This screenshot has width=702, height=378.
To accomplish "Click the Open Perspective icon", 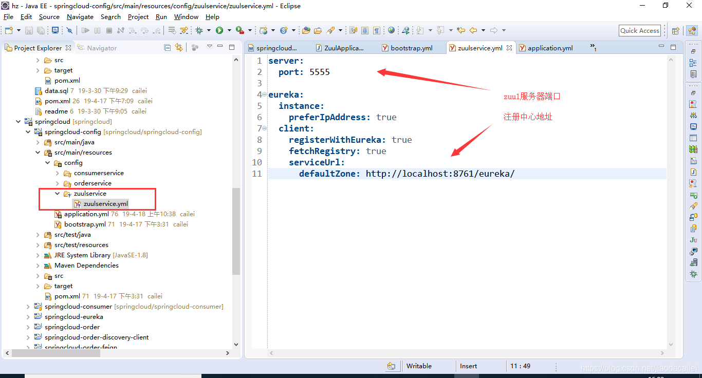I will 676,31.
